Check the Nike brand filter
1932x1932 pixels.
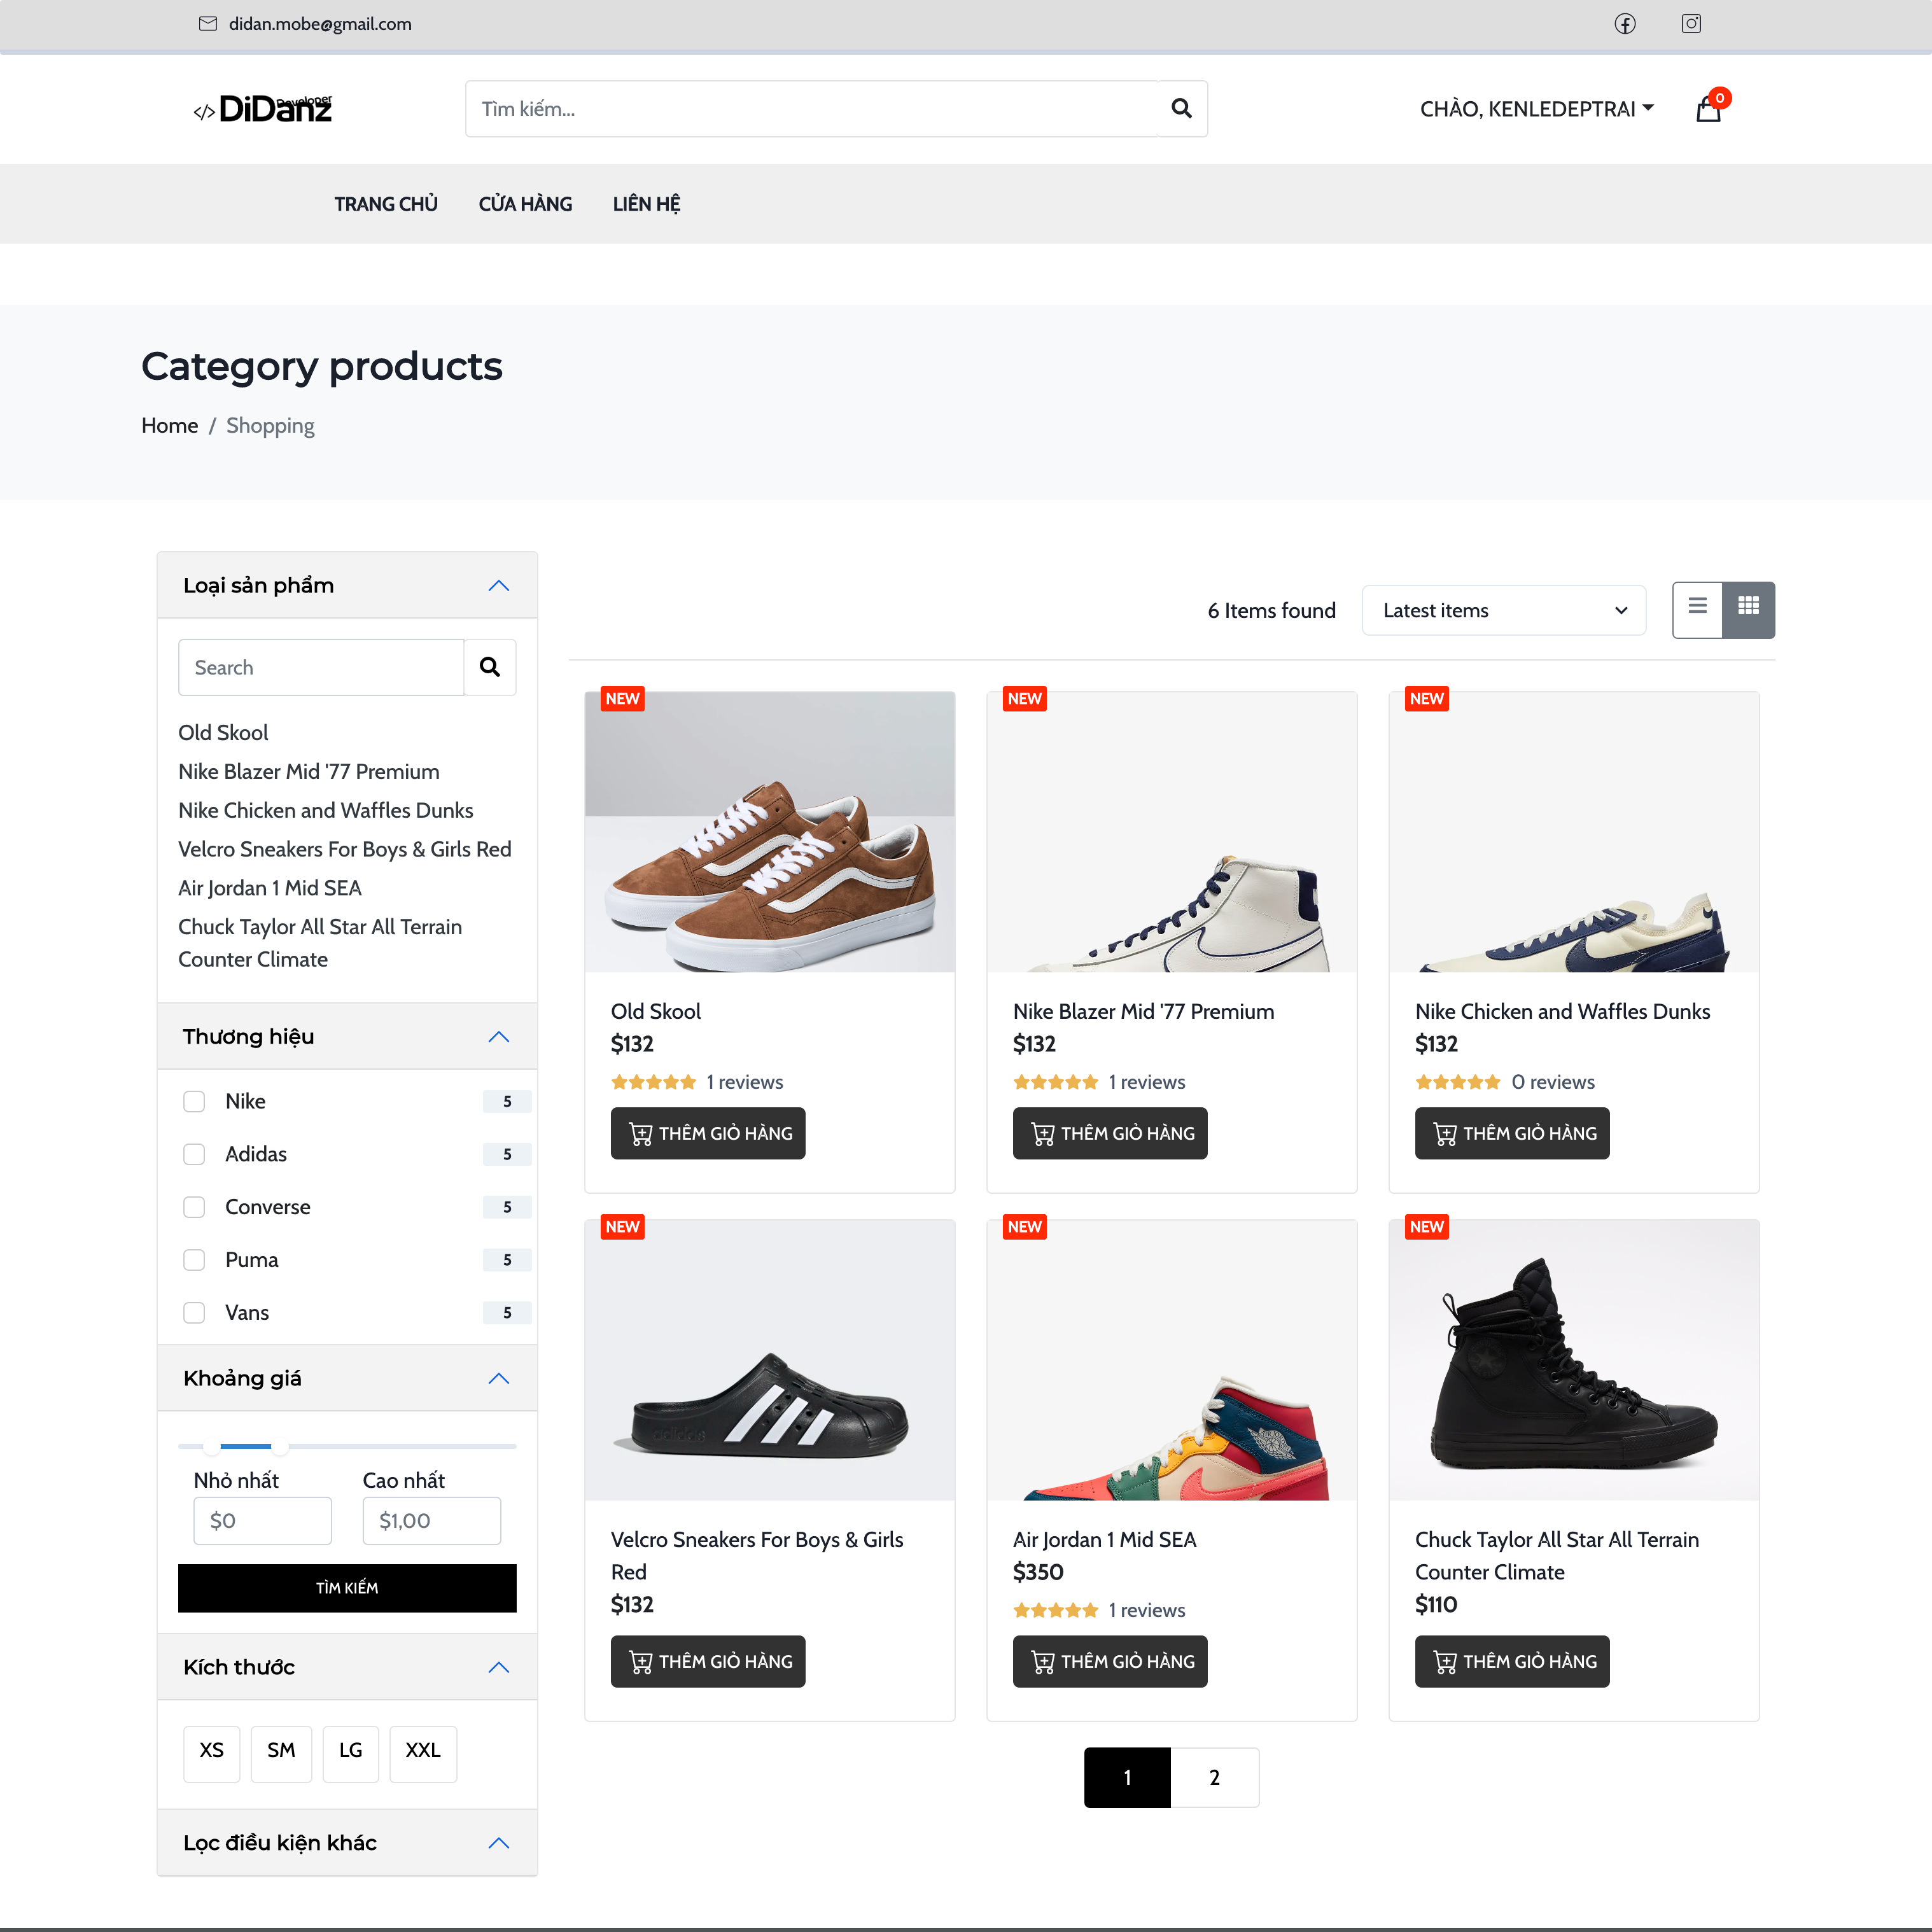(x=194, y=1101)
